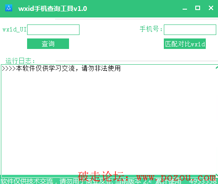The height and width of the screenshot is (184, 218).
Task: Click the log scrollbar up arrow
Action: [217, 67]
